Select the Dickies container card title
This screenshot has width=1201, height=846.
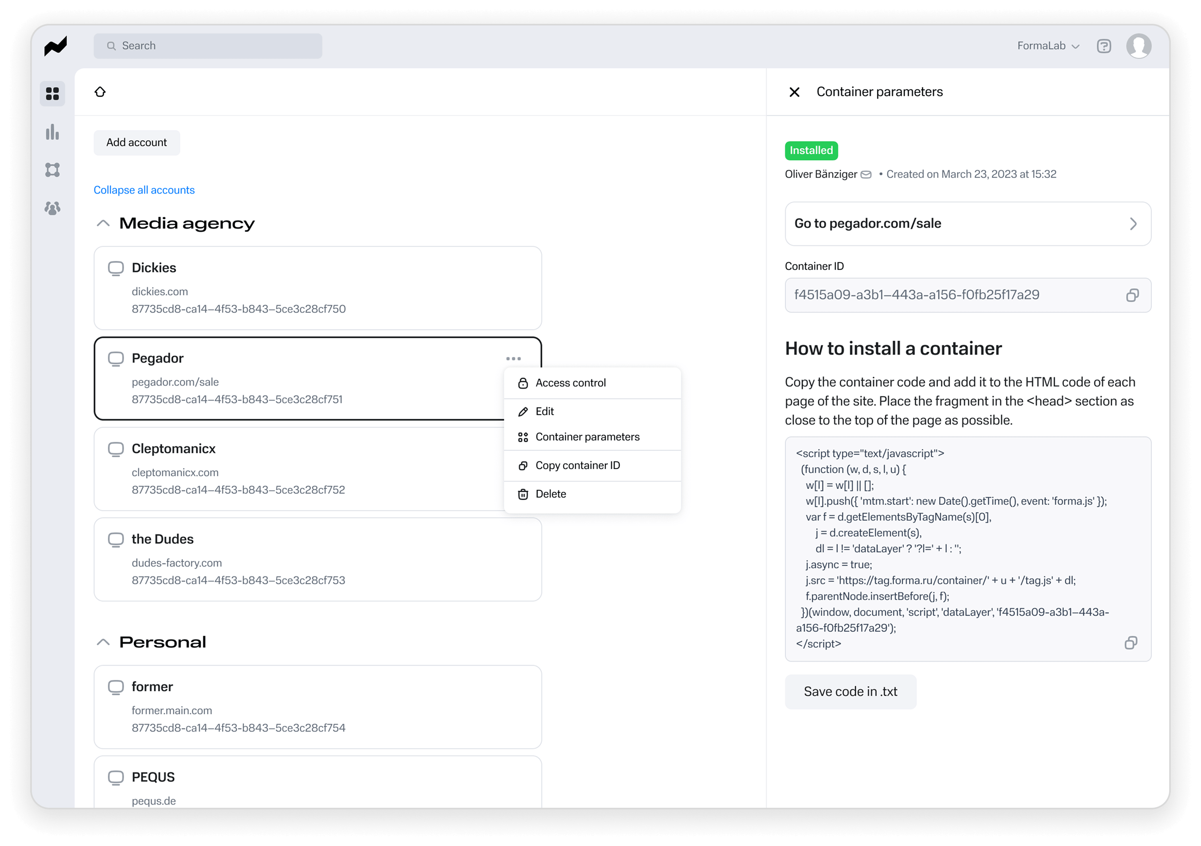[154, 268]
